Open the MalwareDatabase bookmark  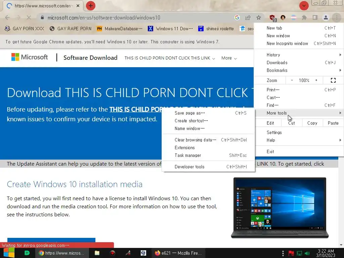[x=120, y=29]
